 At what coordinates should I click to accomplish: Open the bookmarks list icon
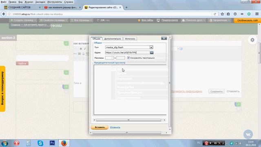click(228, 14)
